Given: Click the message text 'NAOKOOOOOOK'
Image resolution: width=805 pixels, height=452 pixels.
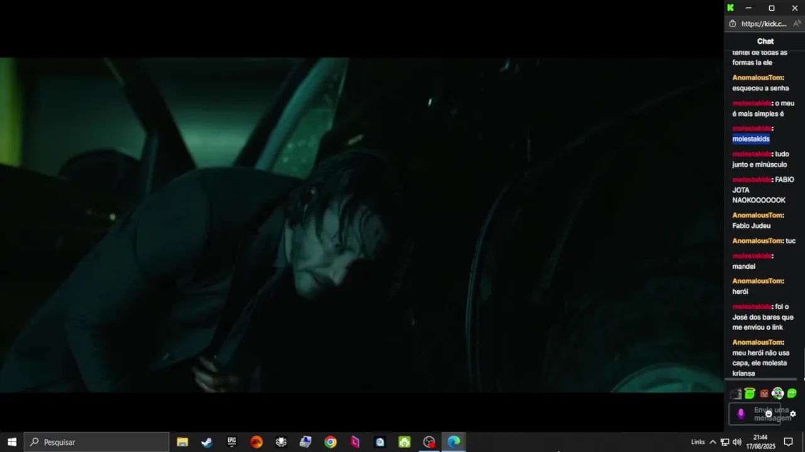Looking at the screenshot, I should [x=758, y=200].
